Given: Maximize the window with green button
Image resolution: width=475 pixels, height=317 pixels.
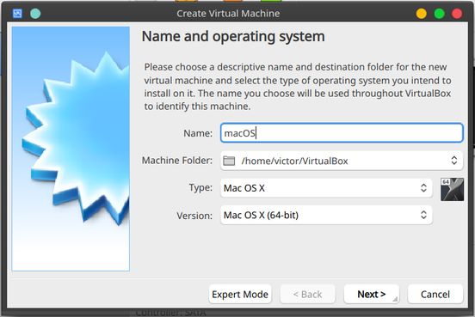Looking at the screenshot, I should click(x=439, y=14).
